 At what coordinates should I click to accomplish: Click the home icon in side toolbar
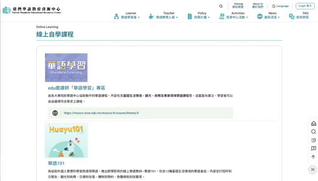(314, 123)
